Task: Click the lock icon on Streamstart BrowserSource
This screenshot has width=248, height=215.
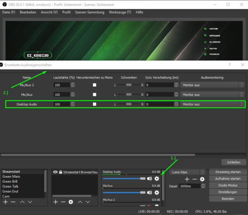Action: click(61, 172)
